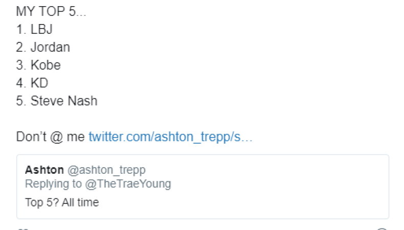This screenshot has width=404, height=230.
Task: Click the "5." list number before Steve Nash
Action: 20,101
